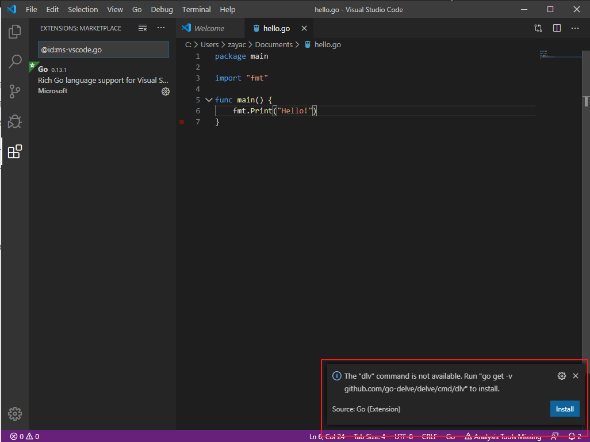Click the zayac breadcrumb segment
Viewport: 590px width, 442px height.
(237, 44)
